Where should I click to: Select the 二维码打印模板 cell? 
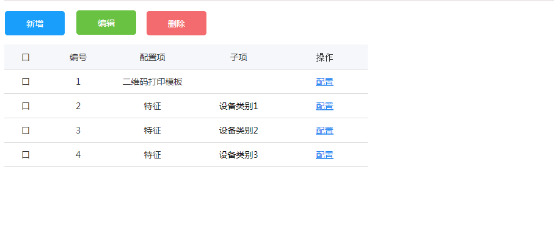152,82
